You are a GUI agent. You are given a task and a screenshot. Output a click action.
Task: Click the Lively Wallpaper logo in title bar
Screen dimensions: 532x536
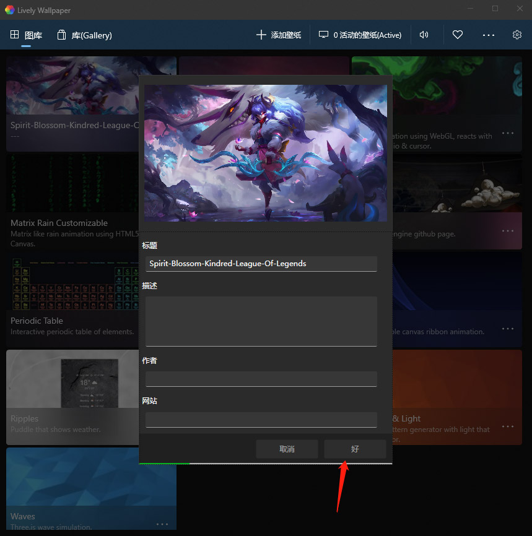pyautogui.click(x=9, y=11)
